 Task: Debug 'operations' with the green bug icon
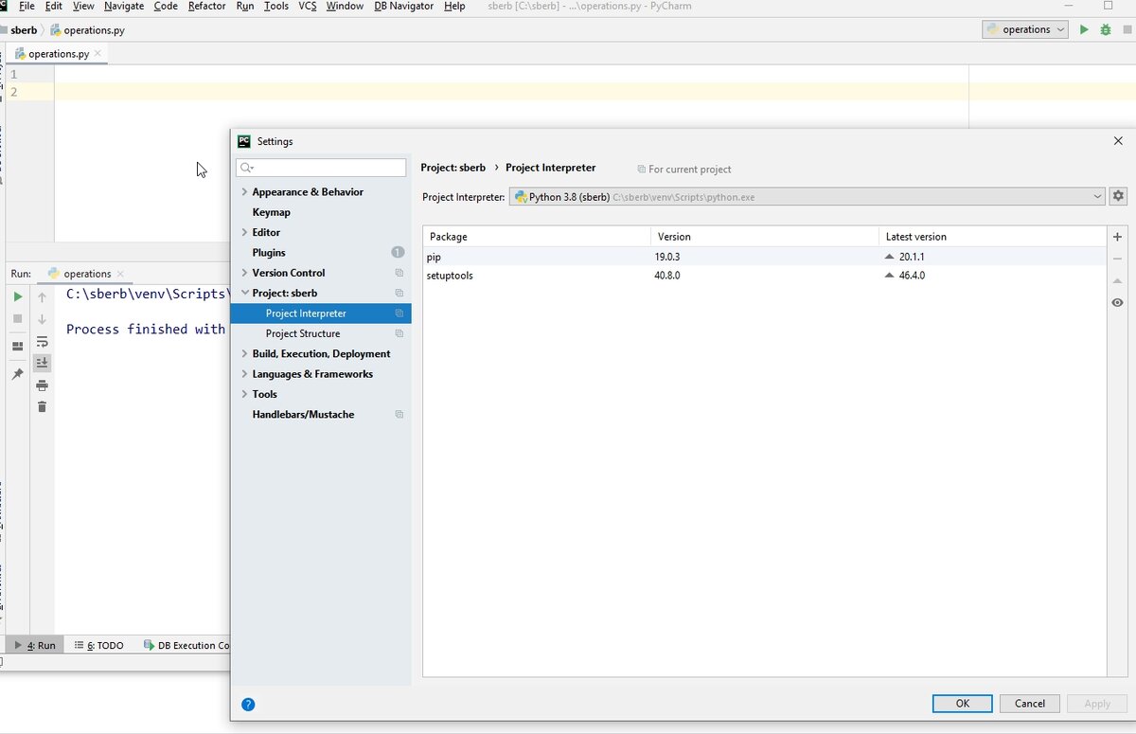tap(1105, 29)
